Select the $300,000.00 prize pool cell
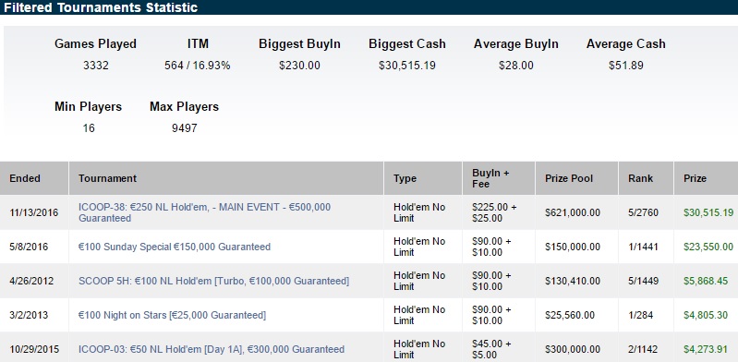738x362 pixels. coord(573,349)
